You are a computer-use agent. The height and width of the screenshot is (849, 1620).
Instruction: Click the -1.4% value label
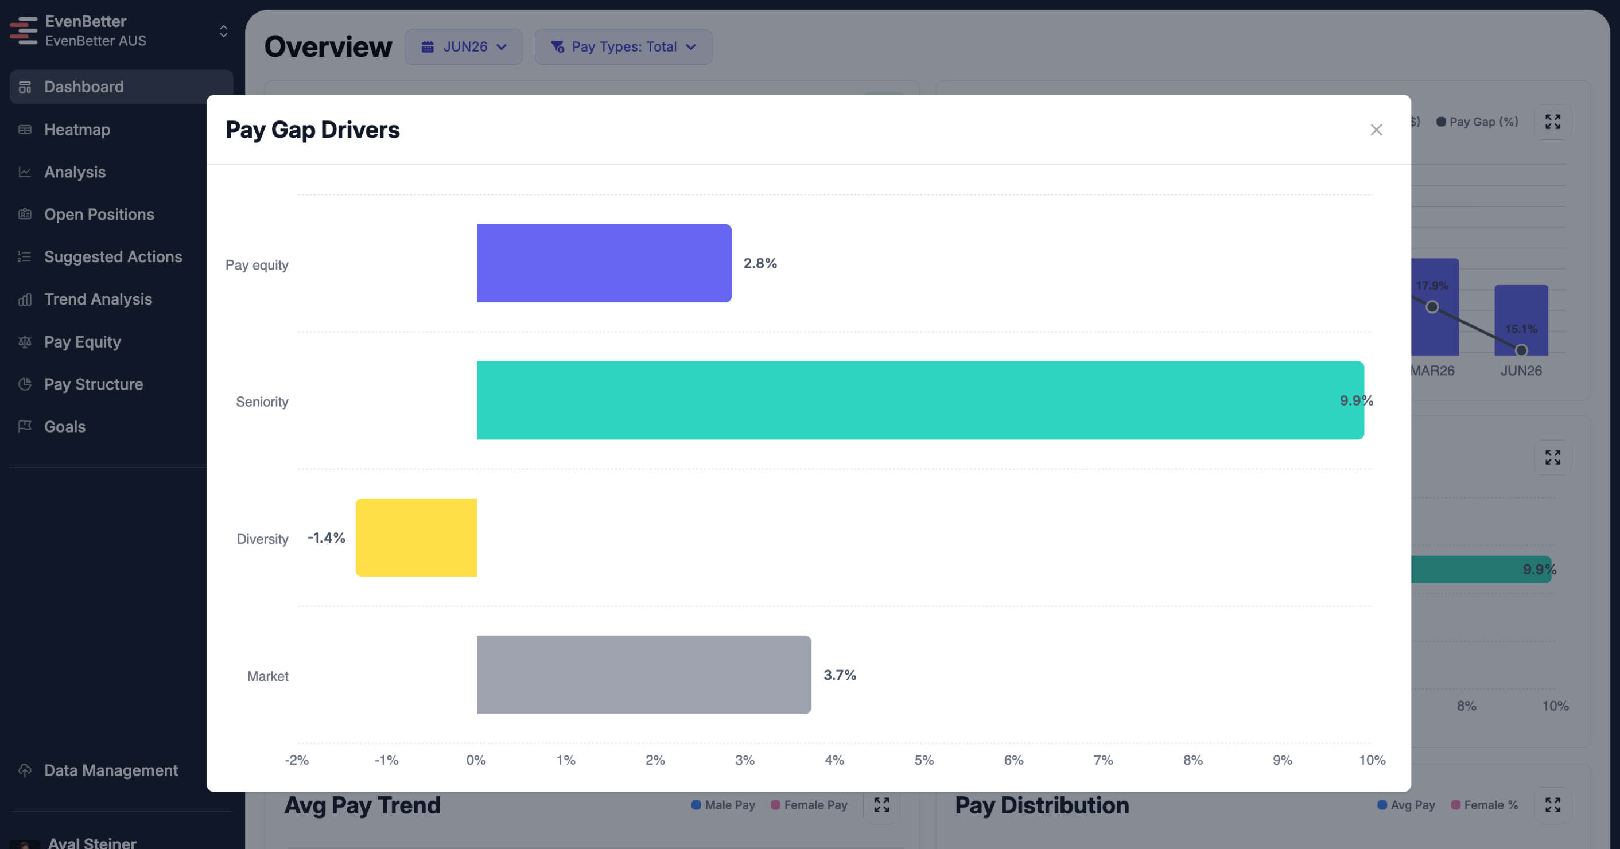coord(327,538)
